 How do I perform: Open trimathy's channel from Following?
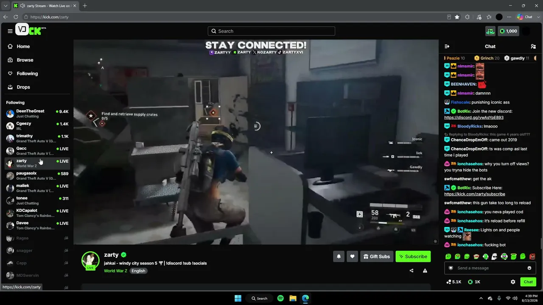37,139
